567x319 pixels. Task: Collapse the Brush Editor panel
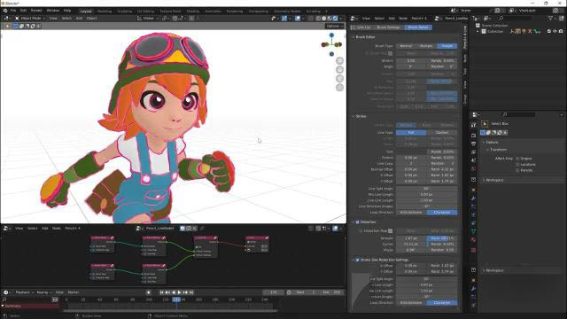(353, 37)
